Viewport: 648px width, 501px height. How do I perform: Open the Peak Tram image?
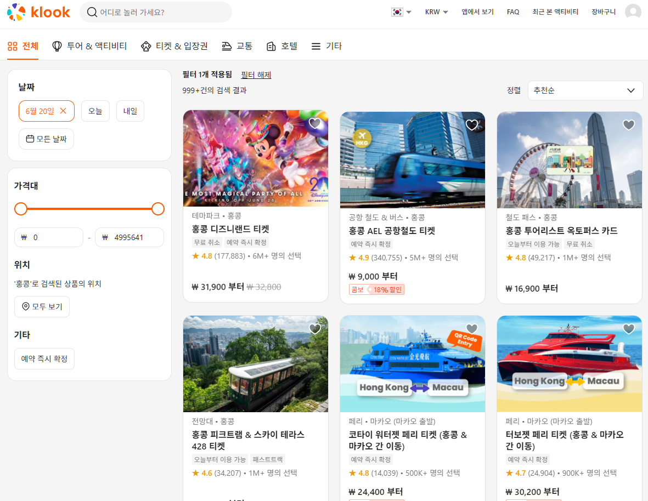256,364
